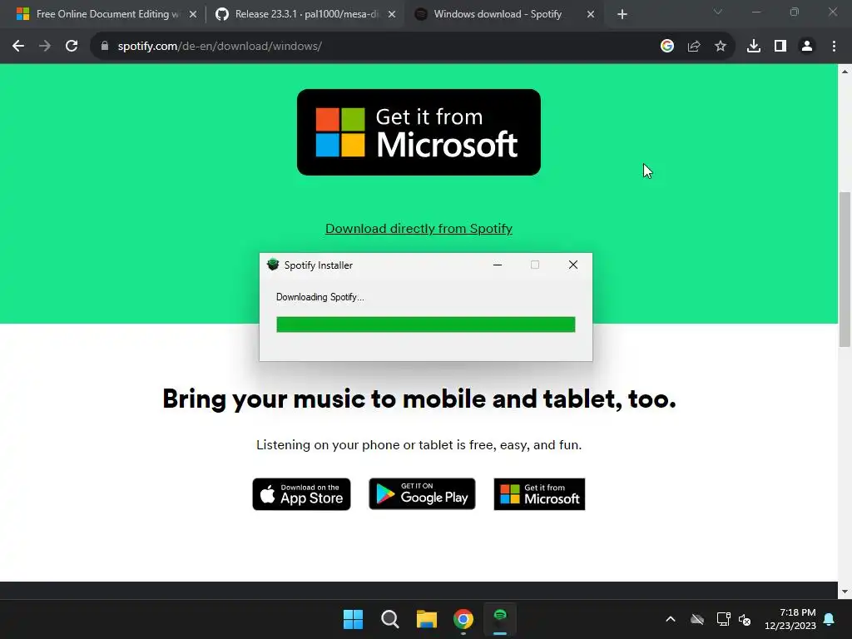
Task: Click small Get it from Microsoft badge
Action: point(539,494)
